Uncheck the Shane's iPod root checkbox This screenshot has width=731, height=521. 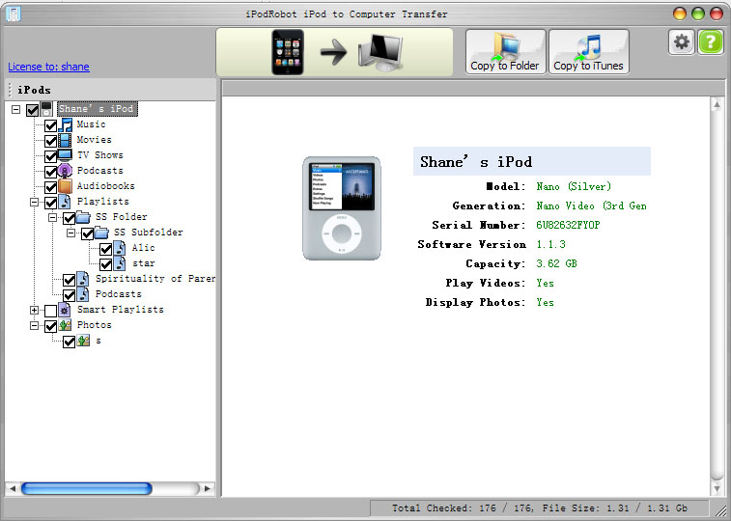(32, 110)
